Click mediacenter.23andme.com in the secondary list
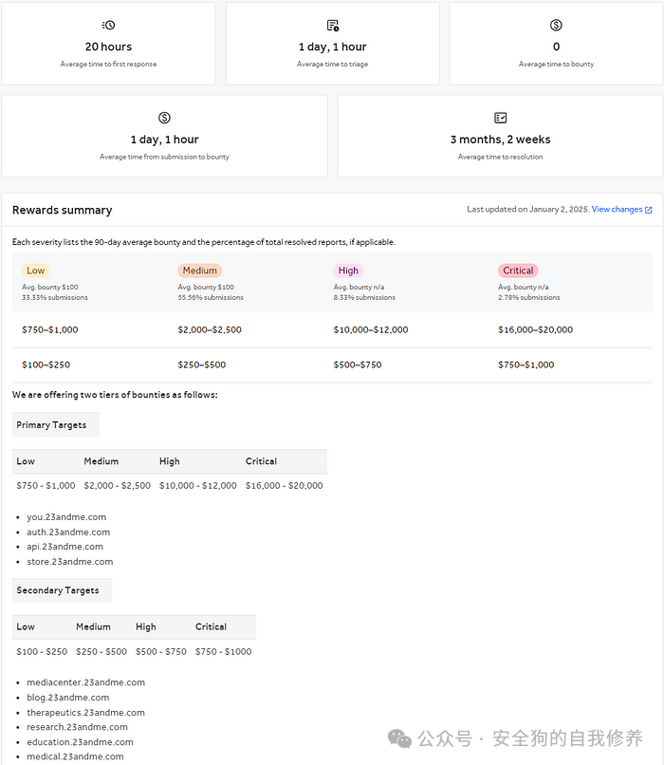This screenshot has width=664, height=765. click(x=85, y=682)
